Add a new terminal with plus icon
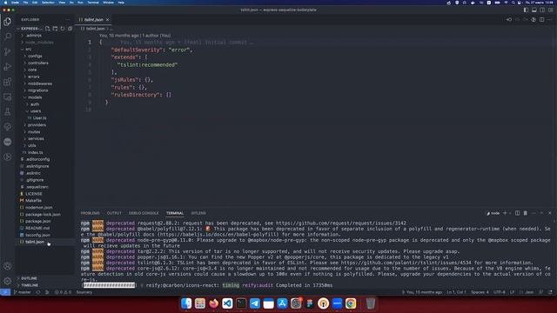Image resolution: width=557 pixels, height=313 pixels. pyautogui.click(x=505, y=213)
